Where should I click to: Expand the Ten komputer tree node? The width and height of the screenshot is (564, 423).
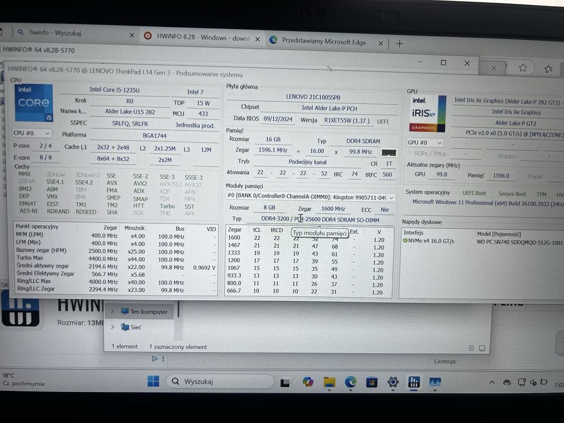[x=112, y=311]
